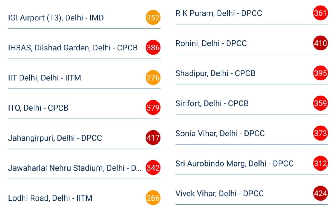Open the ITO, Delhi - CPCB station
Viewport: 336px width, 207px height.
tap(38, 108)
